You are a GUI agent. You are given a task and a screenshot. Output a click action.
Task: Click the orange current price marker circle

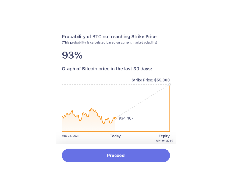(115, 118)
